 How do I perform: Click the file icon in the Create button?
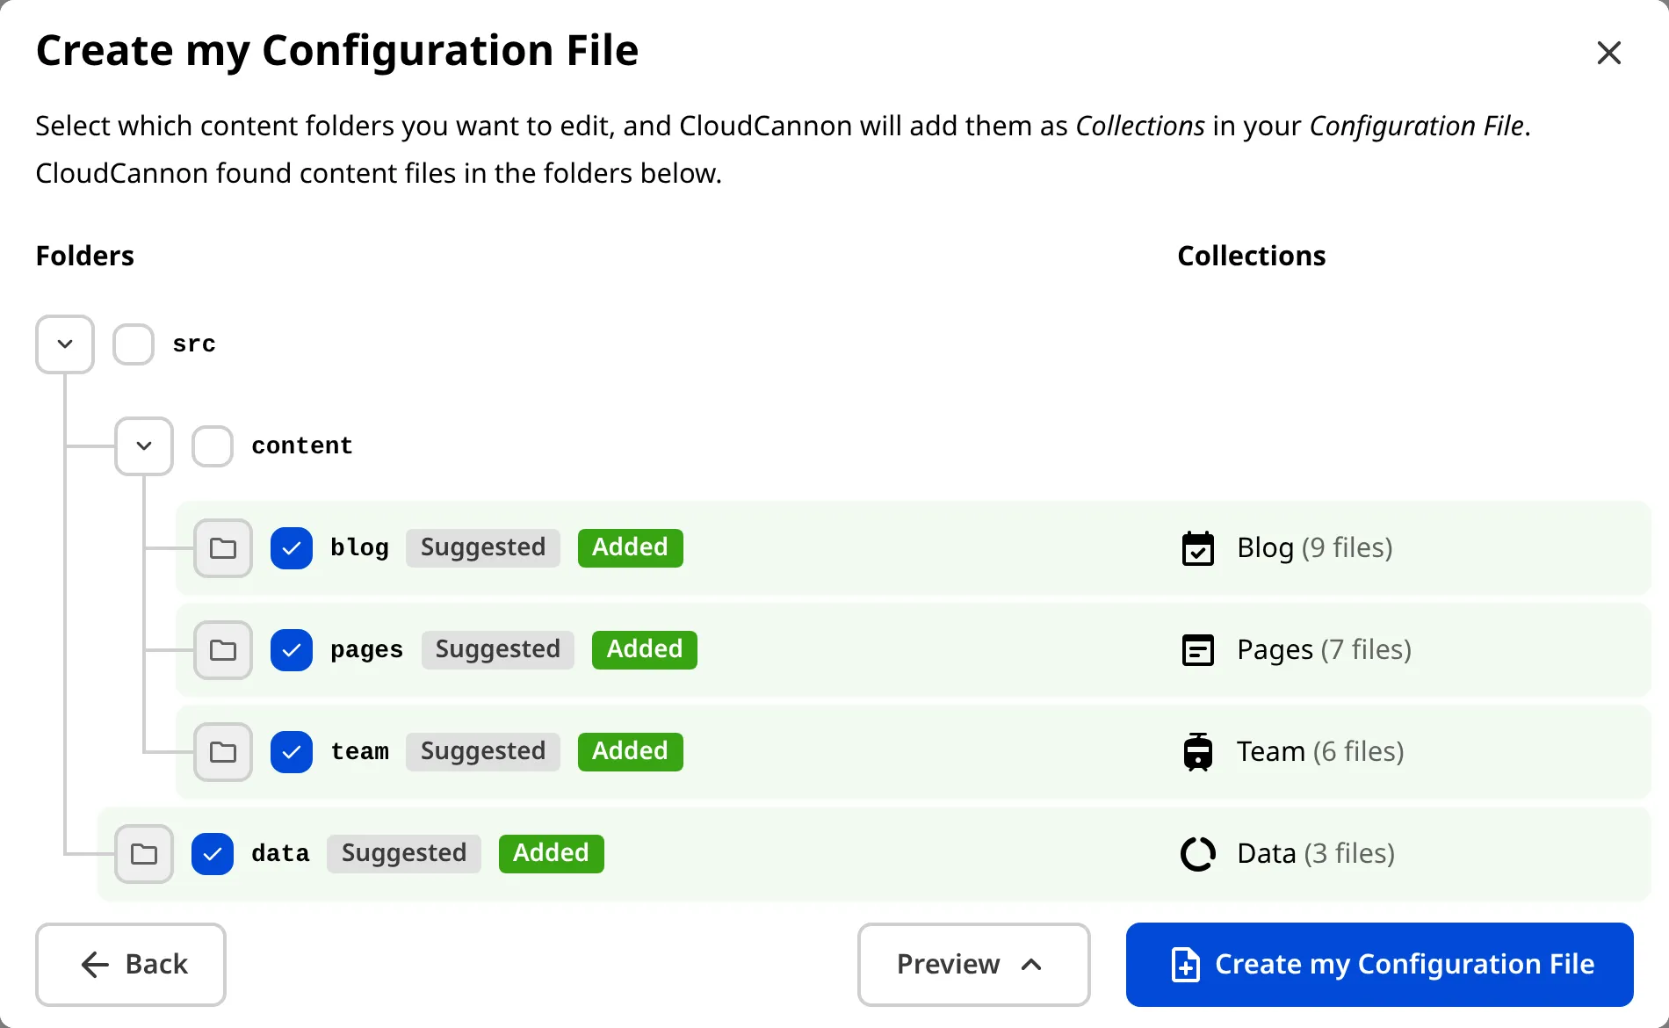[1184, 964]
